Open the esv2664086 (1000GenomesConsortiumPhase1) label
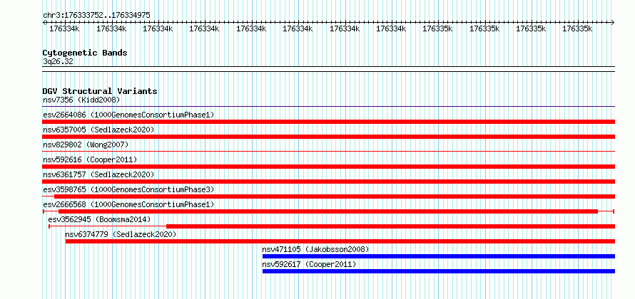 [128, 115]
